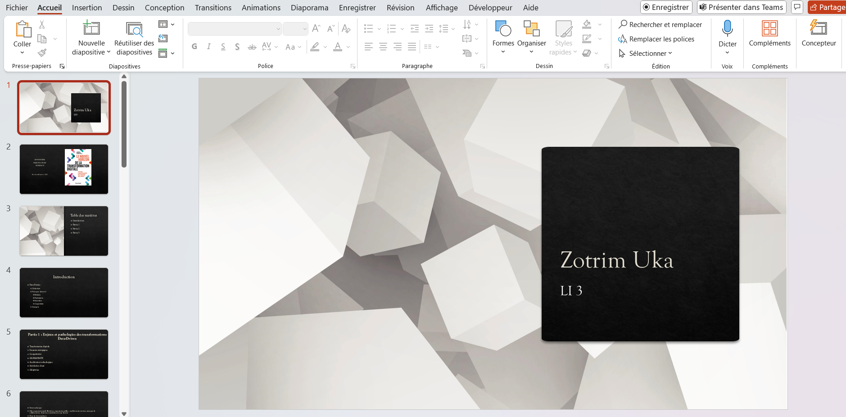Select slide 3 Table des matières thumbnail
Image resolution: width=846 pixels, height=417 pixels.
point(64,231)
